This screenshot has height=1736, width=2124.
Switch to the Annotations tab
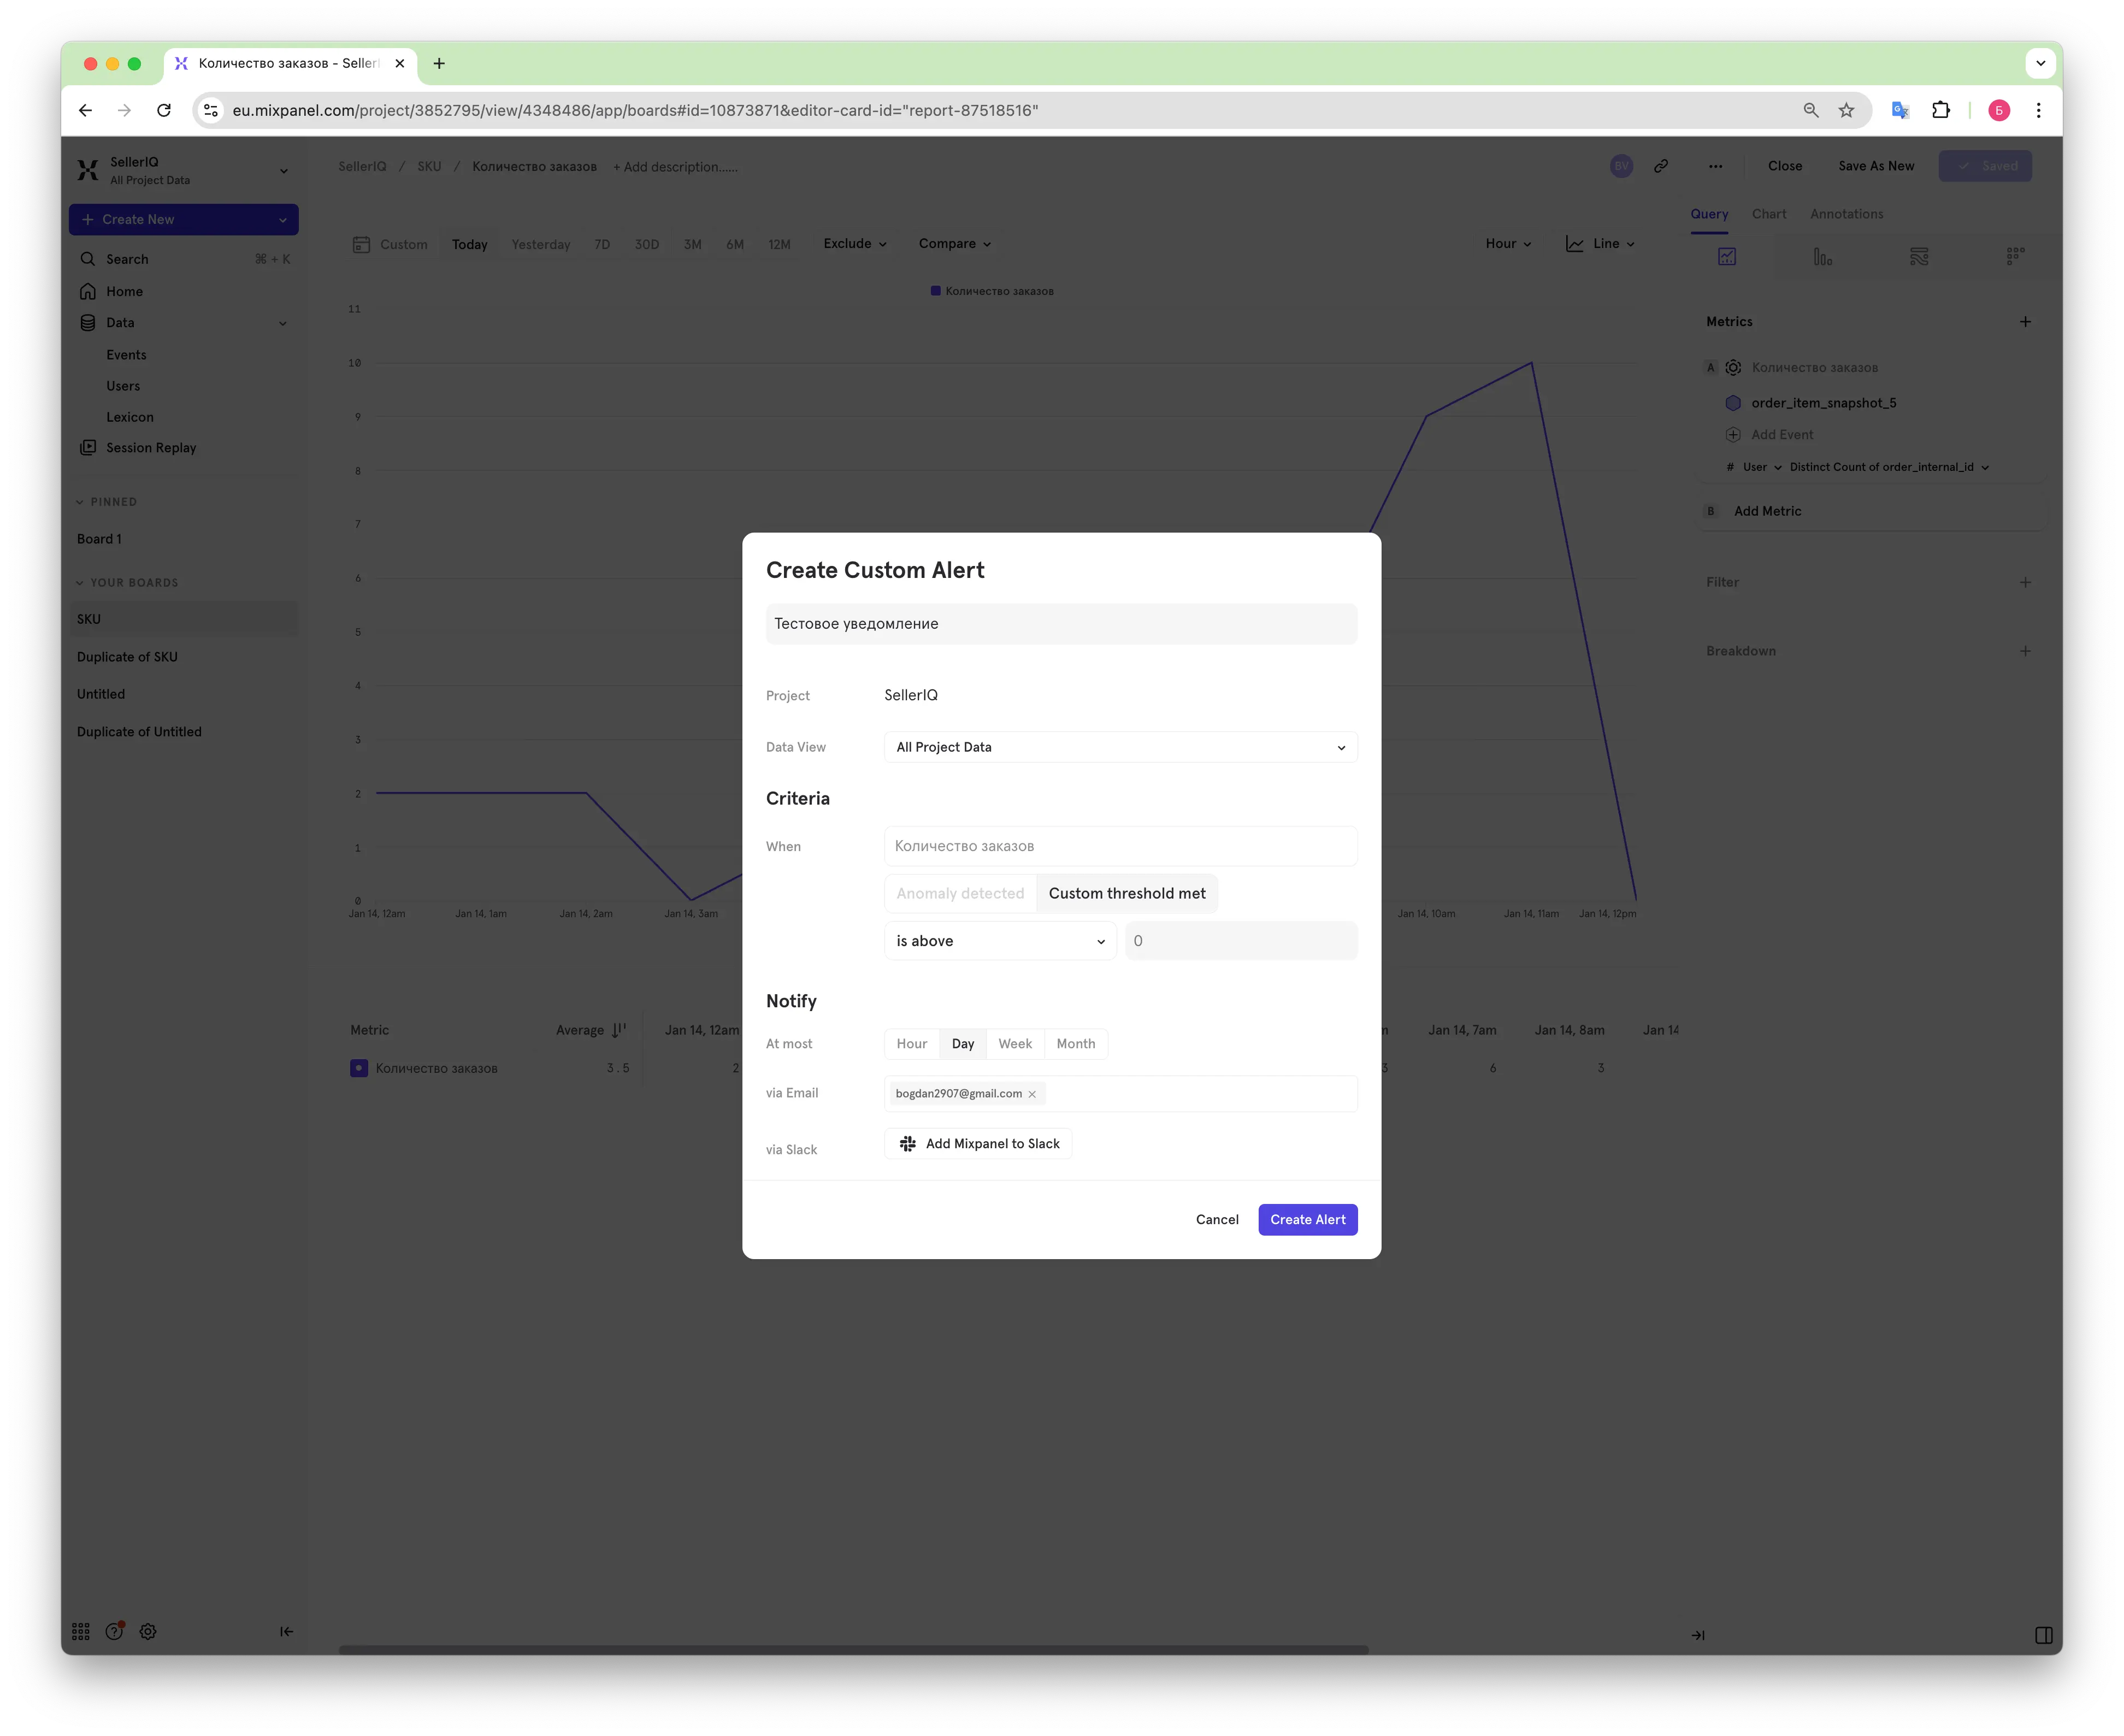1846,214
